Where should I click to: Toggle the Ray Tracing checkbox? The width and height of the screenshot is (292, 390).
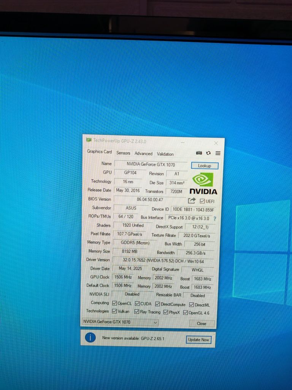[136, 312]
